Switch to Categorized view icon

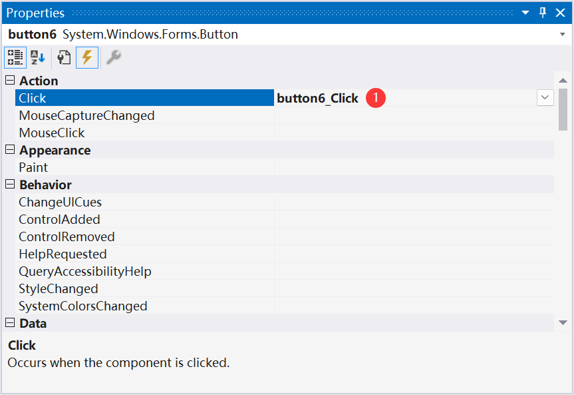tap(15, 57)
